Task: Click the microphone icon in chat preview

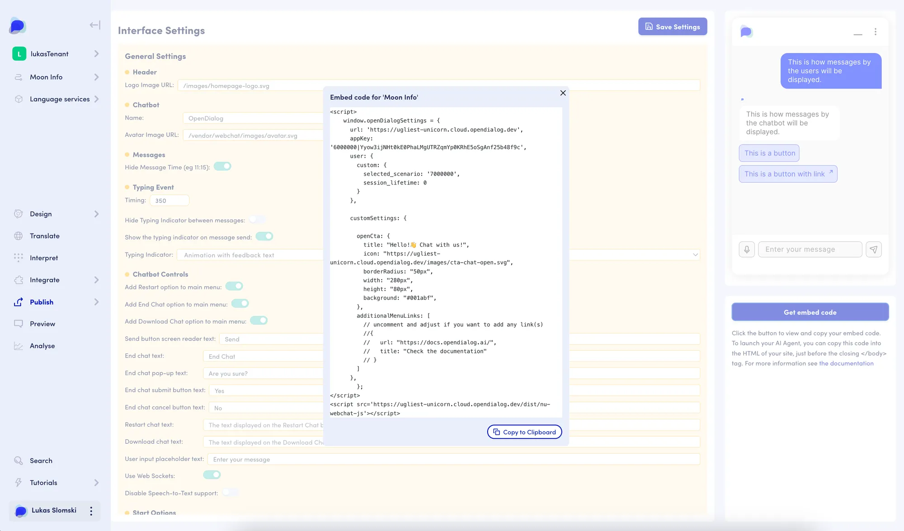Action: point(747,249)
